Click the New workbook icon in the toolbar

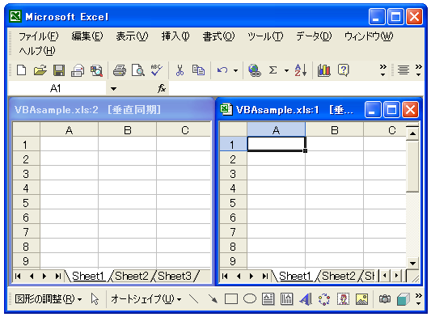pyautogui.click(x=22, y=70)
